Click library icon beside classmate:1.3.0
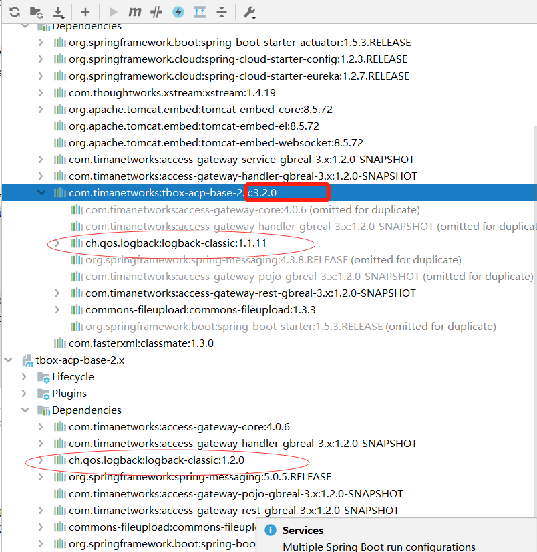The width and height of the screenshot is (537, 552). coord(60,343)
